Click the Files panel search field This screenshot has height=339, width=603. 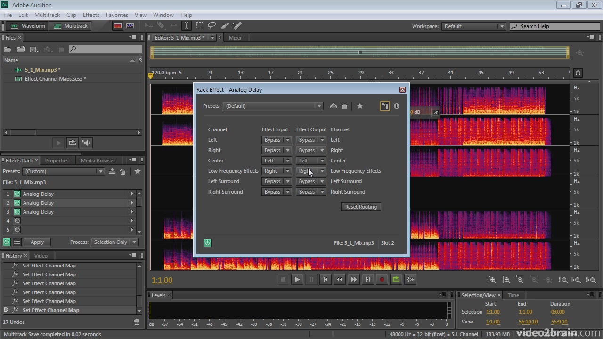[106, 49]
